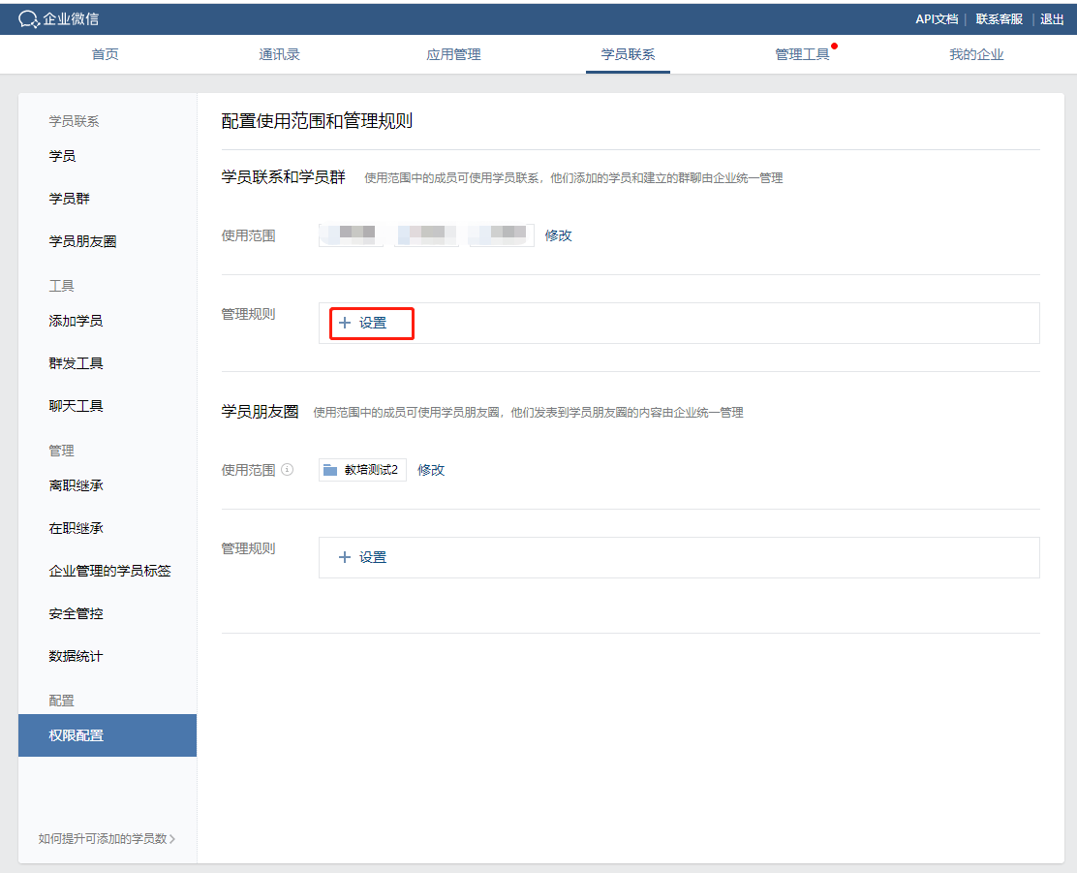Select 学员联系 tab
The image size is (1077, 873).
[x=628, y=54]
